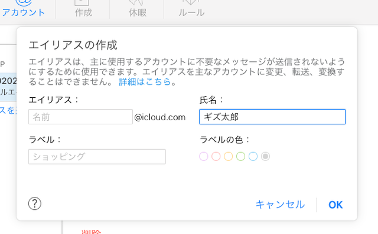Click the help question mark icon

[35, 204]
